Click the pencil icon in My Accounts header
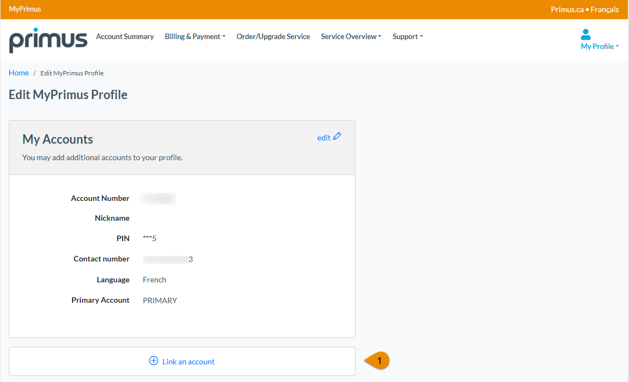Image resolution: width=629 pixels, height=382 pixels. pos(337,135)
